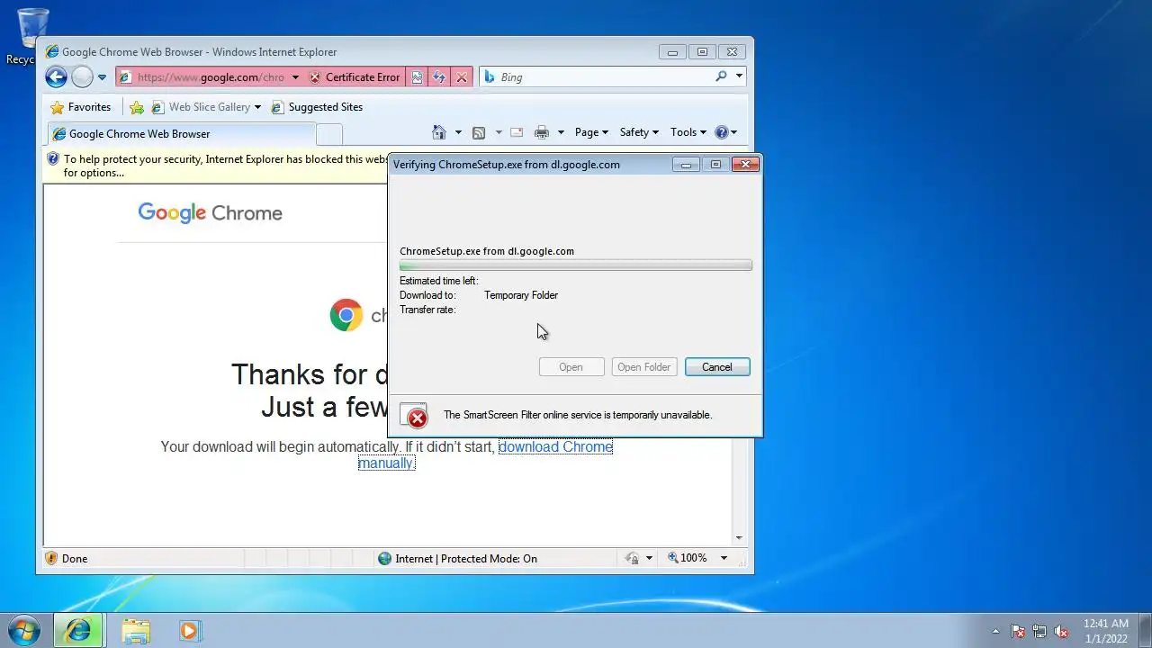
Task: Open Windows Explorer from taskbar
Action: click(136, 631)
